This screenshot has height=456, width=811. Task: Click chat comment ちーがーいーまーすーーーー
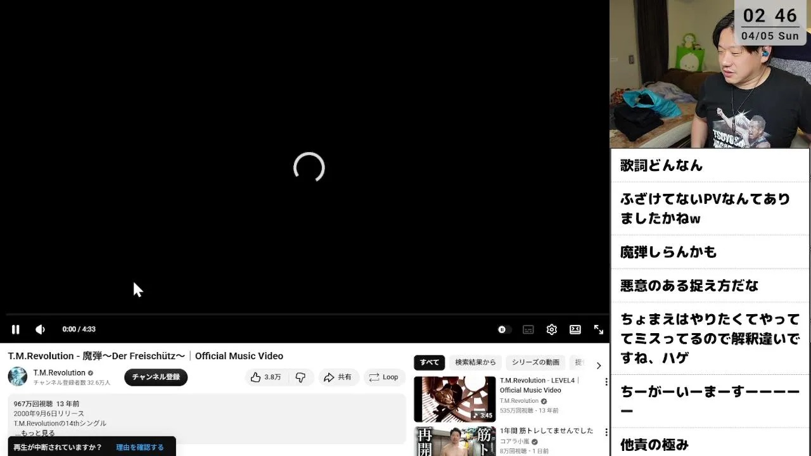click(x=710, y=402)
